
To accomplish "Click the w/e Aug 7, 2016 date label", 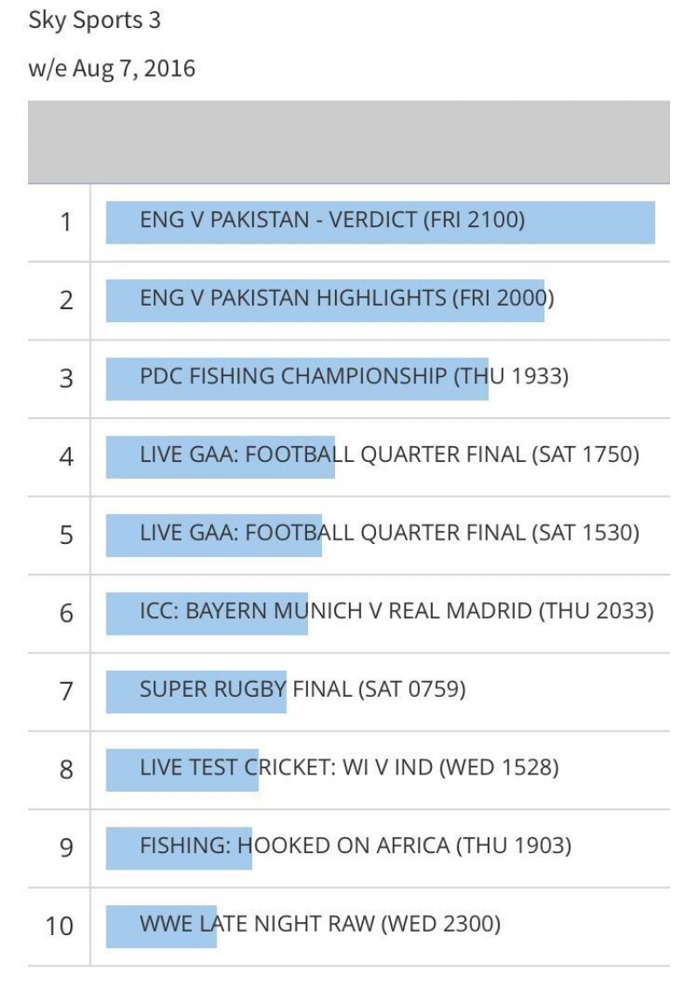I will coord(112,68).
